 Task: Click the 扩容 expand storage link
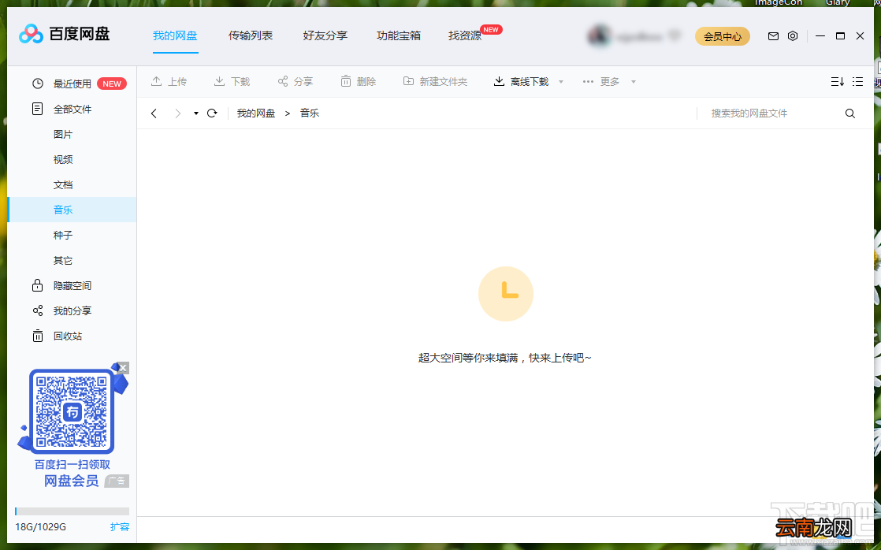point(120,527)
